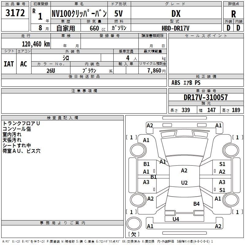Click lot number 3172
The image size is (245, 245).
tap(15, 13)
